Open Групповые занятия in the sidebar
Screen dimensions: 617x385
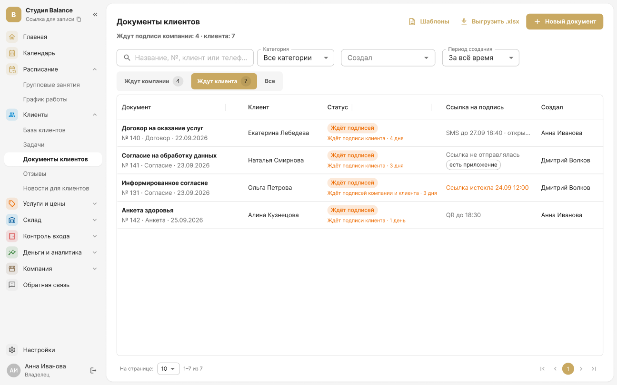51,85
